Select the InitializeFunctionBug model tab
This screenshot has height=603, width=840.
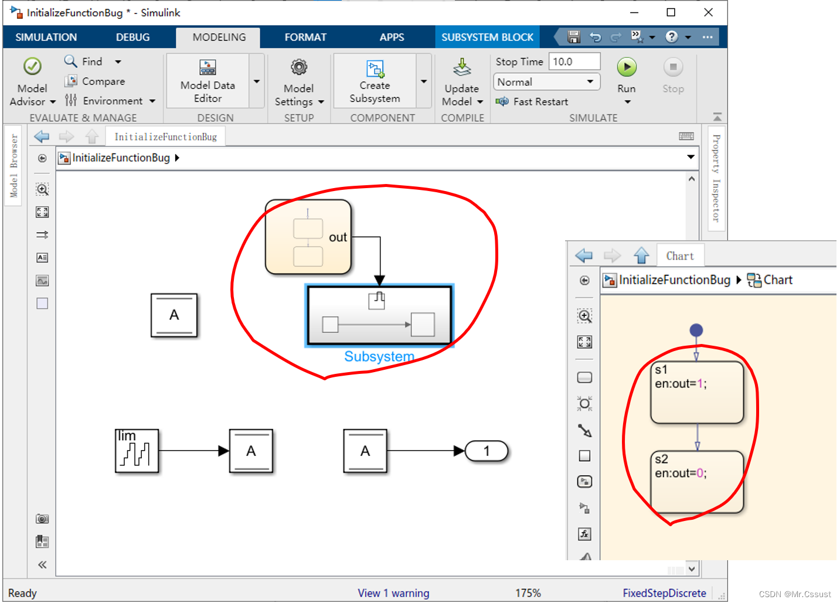[165, 137]
